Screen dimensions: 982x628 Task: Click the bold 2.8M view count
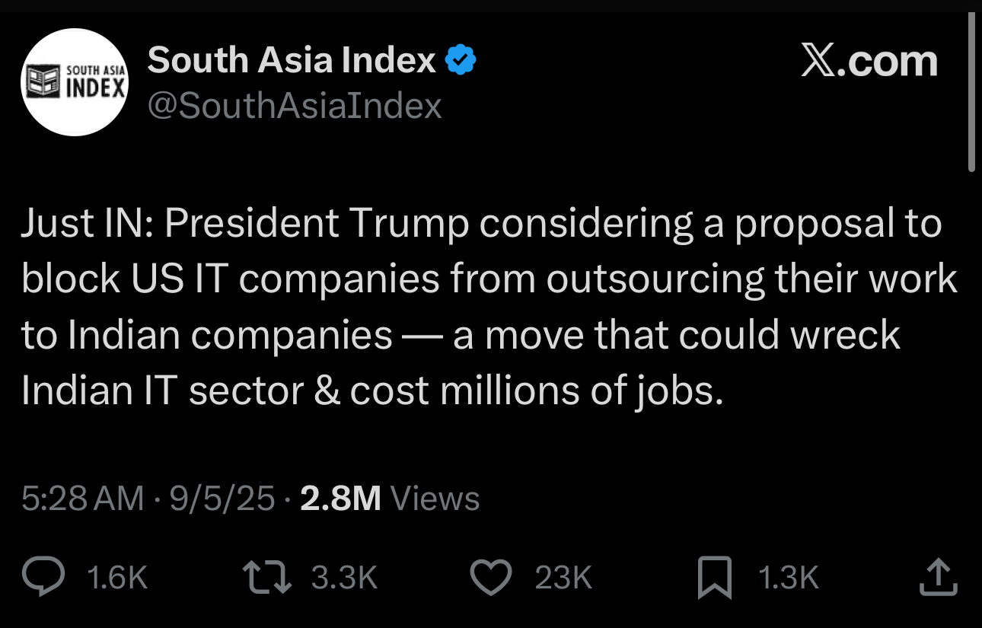pyautogui.click(x=340, y=499)
